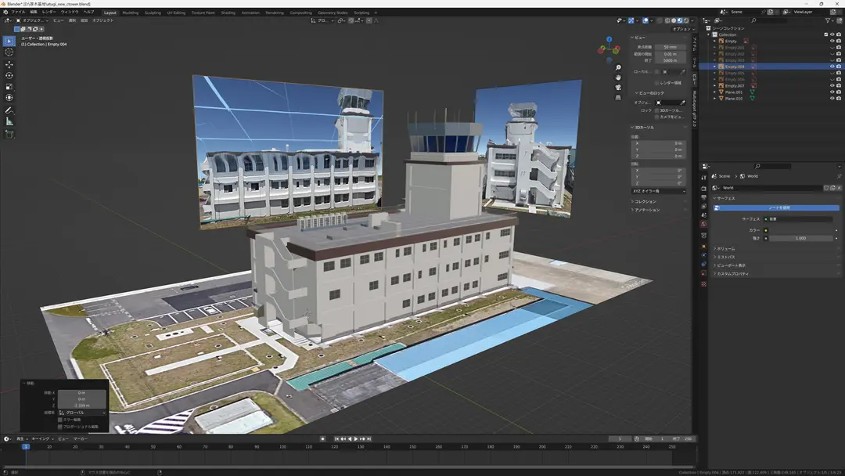Select the Cursor tool in the left toolbar
The width and height of the screenshot is (845, 476).
point(9,52)
